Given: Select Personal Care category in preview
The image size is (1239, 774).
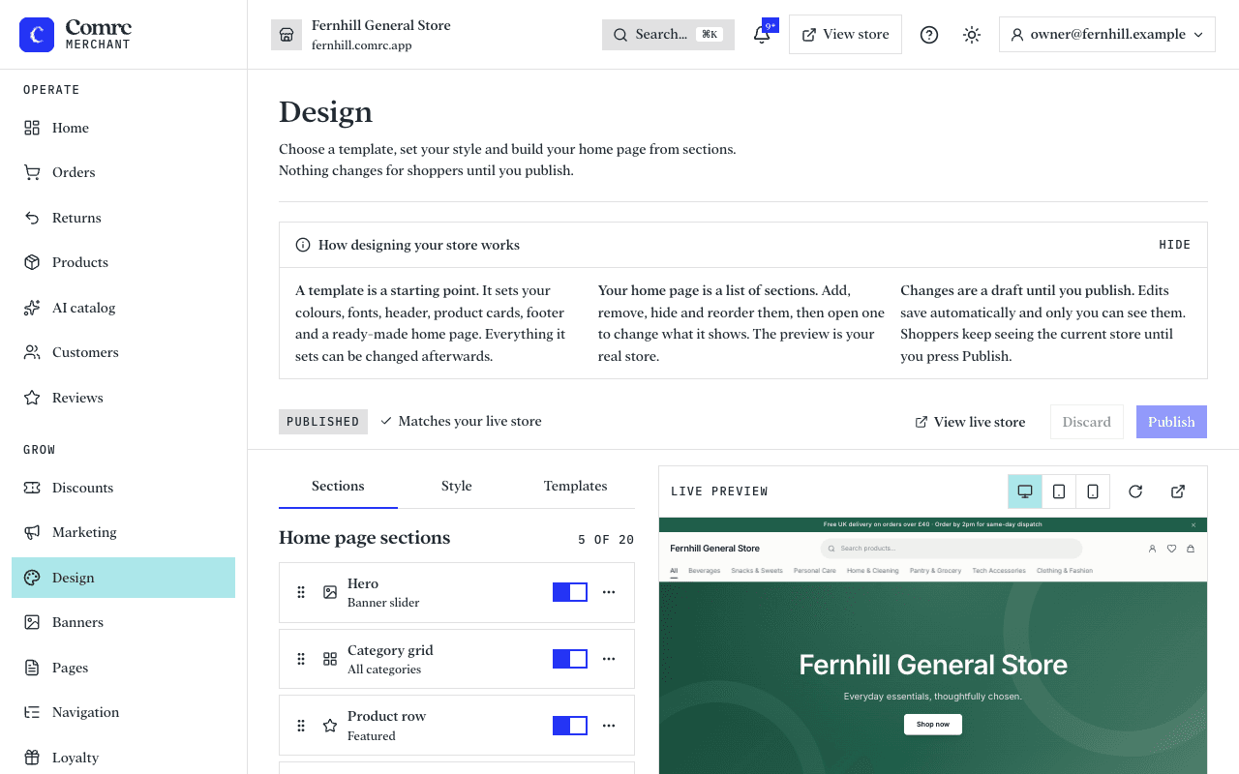Looking at the screenshot, I should coord(814,571).
